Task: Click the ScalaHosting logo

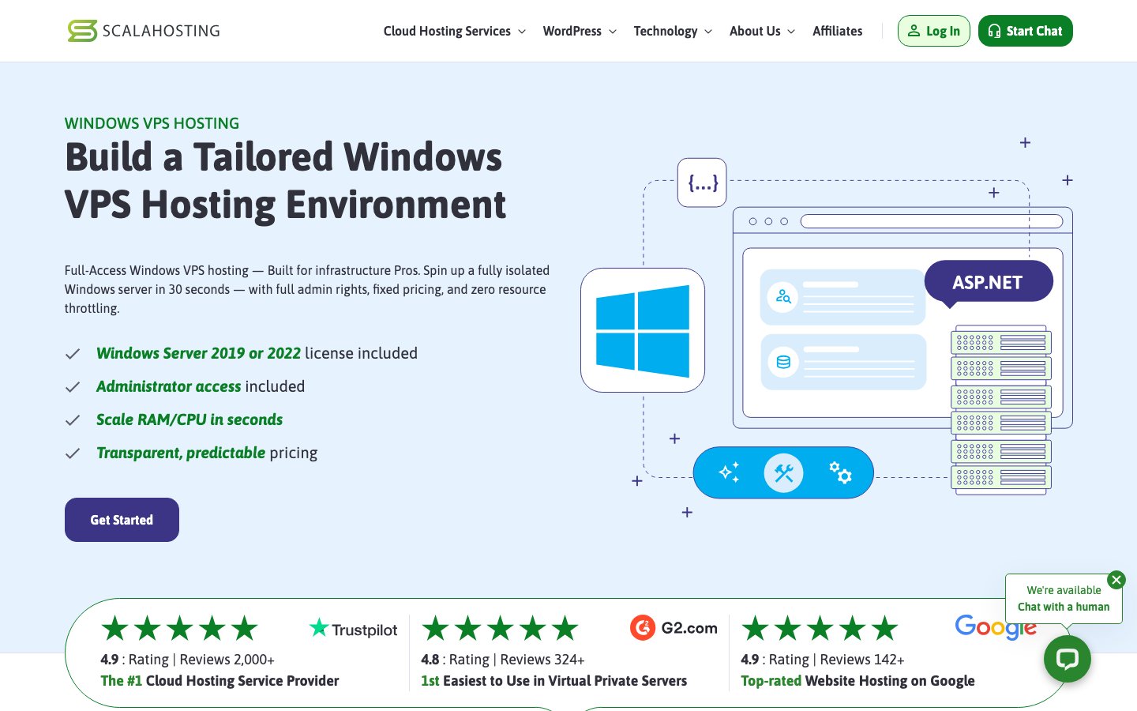Action: coord(144,31)
